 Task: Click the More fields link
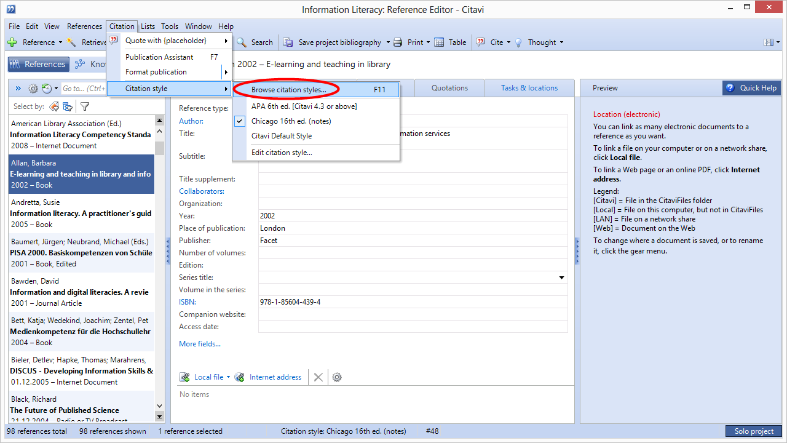click(200, 344)
